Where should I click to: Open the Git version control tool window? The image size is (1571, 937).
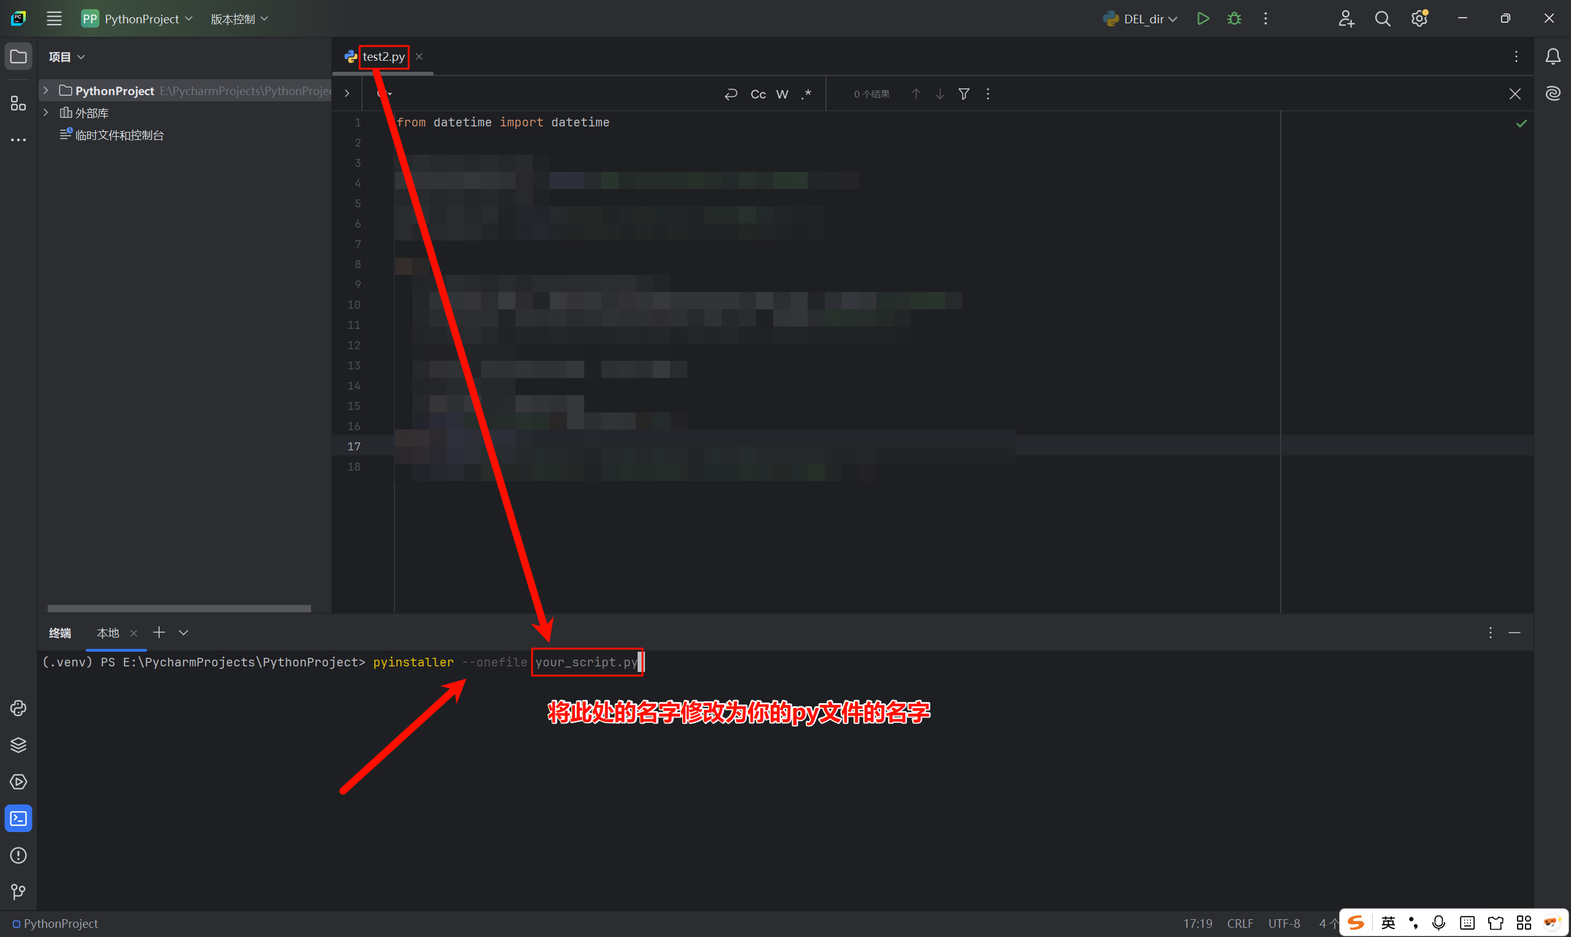click(18, 892)
